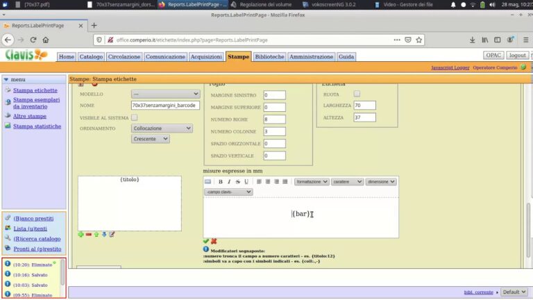
Task: Click the Larghezza input field
Action: coord(365,106)
